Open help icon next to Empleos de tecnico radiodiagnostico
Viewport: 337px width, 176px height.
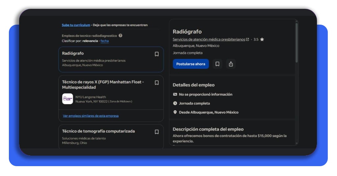click(120, 35)
